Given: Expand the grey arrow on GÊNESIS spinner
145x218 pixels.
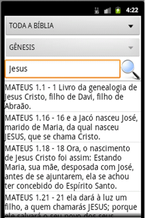Looking at the screenshot, I should pyautogui.click(x=131, y=48).
